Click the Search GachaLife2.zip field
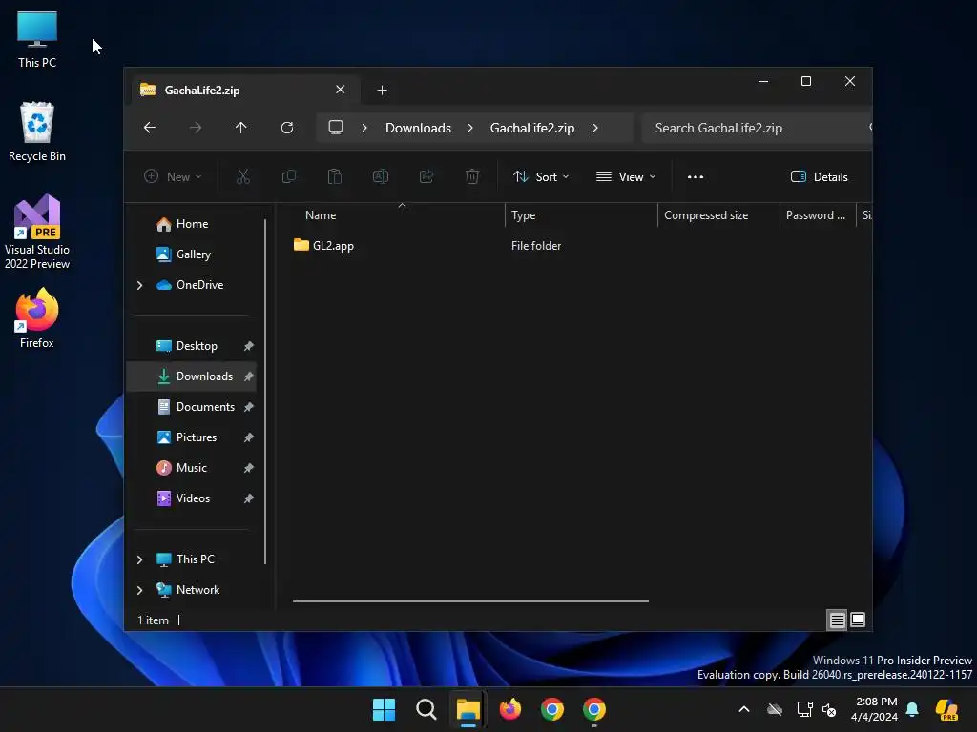977x732 pixels. (757, 128)
